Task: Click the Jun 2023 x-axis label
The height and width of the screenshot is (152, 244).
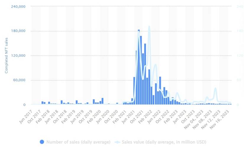Action: point(179,117)
